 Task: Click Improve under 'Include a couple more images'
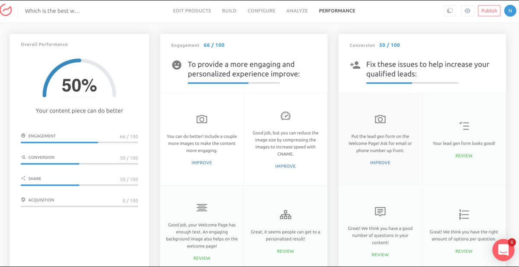pos(202,163)
